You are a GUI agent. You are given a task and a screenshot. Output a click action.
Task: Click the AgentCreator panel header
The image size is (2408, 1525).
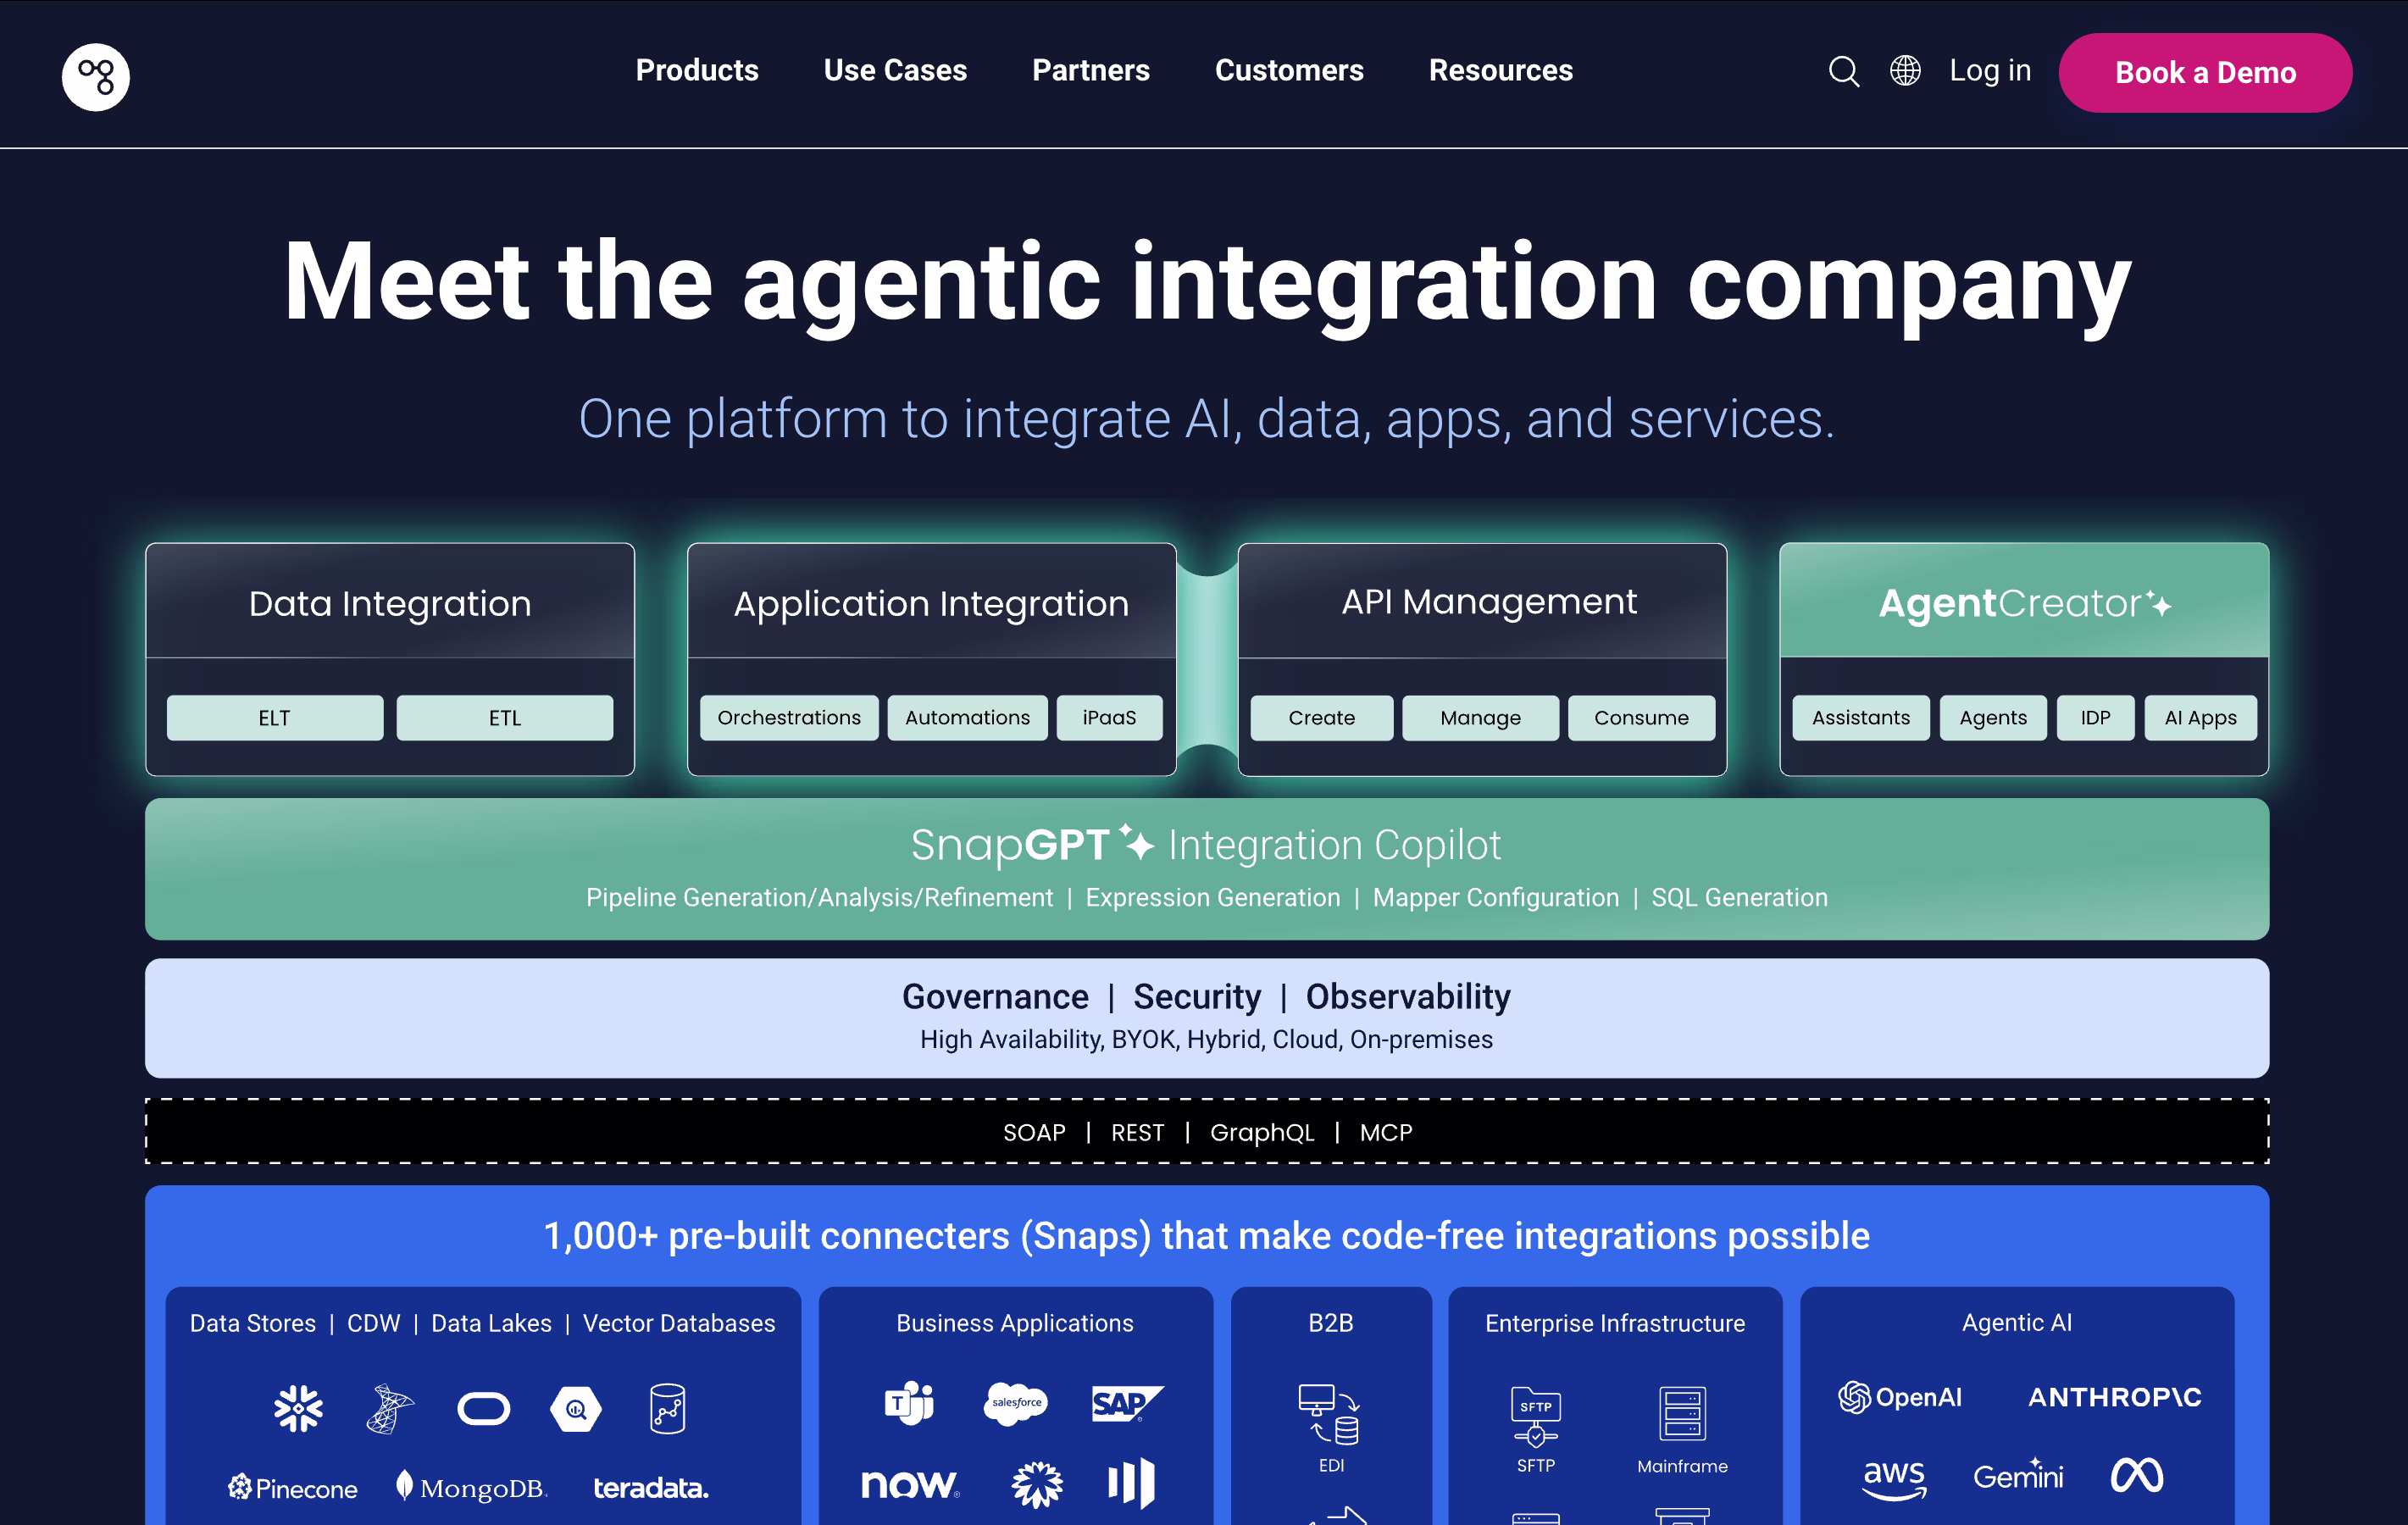2023,602
